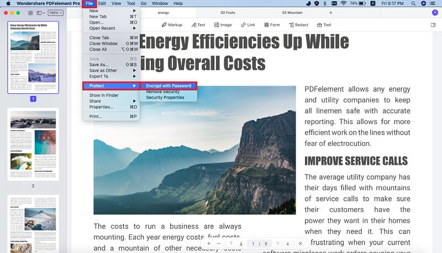Screen dimensions: 442x253
Task: Open the View menu
Action: tap(116, 3)
